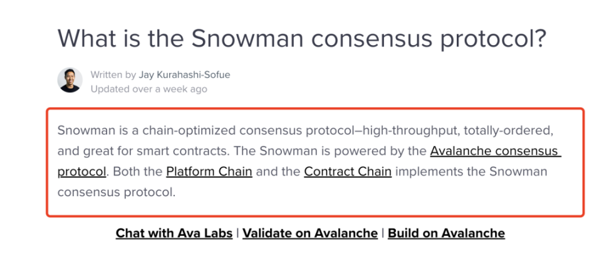Screen dimensions: 609x269
Task: Go to the Build on Avalanche link
Action: coord(446,233)
